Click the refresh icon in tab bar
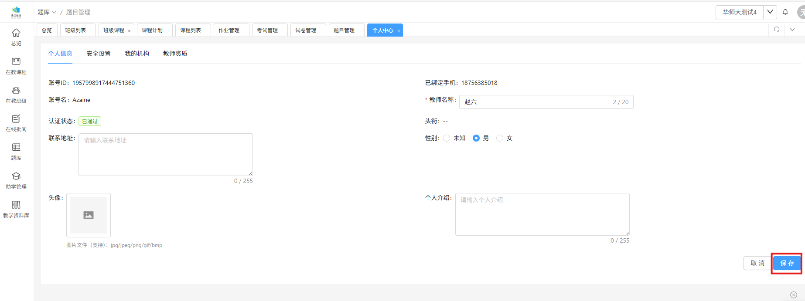Screen dimensions: 805x301 777,30
